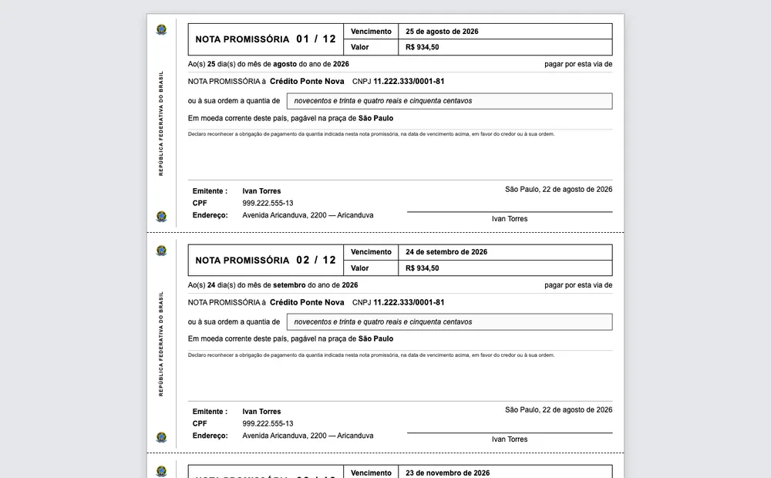Click the "NOTA PROMISSÓRIA 01 / 12" heading

coord(265,39)
